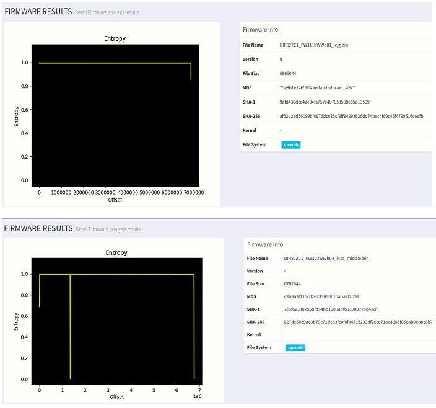This screenshot has width=436, height=408.
Task: Click the MD5 hash of the version 4 firmware
Action: pyautogui.click(x=321, y=296)
